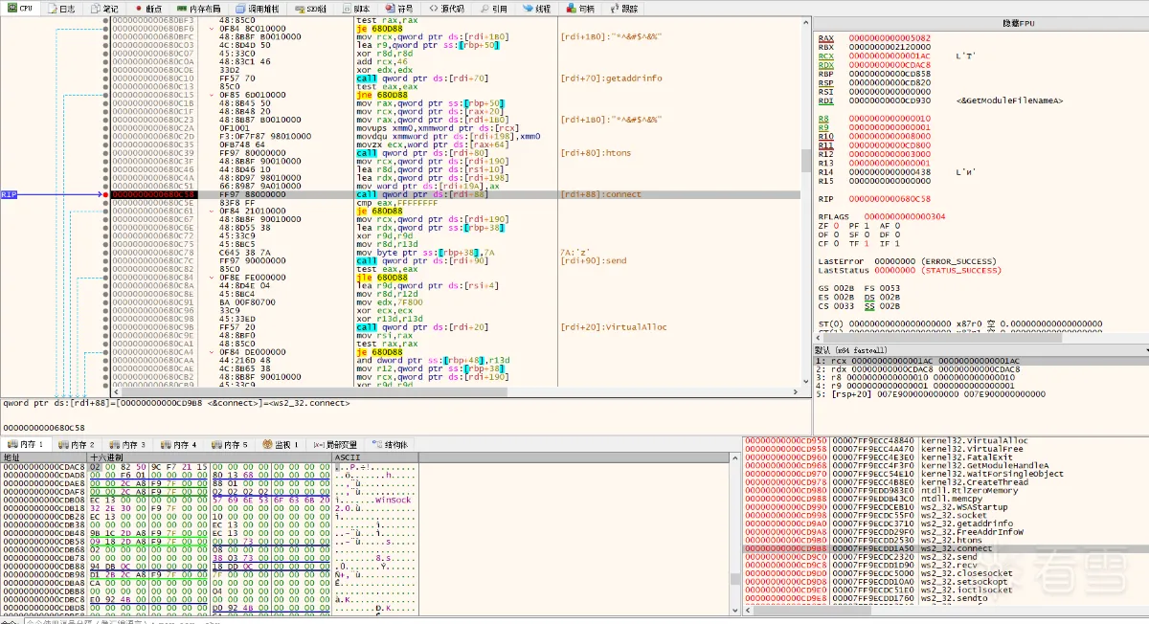1149x624 pixels.
Task: Select the 内存 4 dump tab
Action: pos(179,444)
